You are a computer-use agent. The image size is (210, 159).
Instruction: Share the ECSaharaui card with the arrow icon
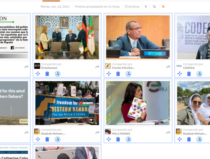point(97,67)
